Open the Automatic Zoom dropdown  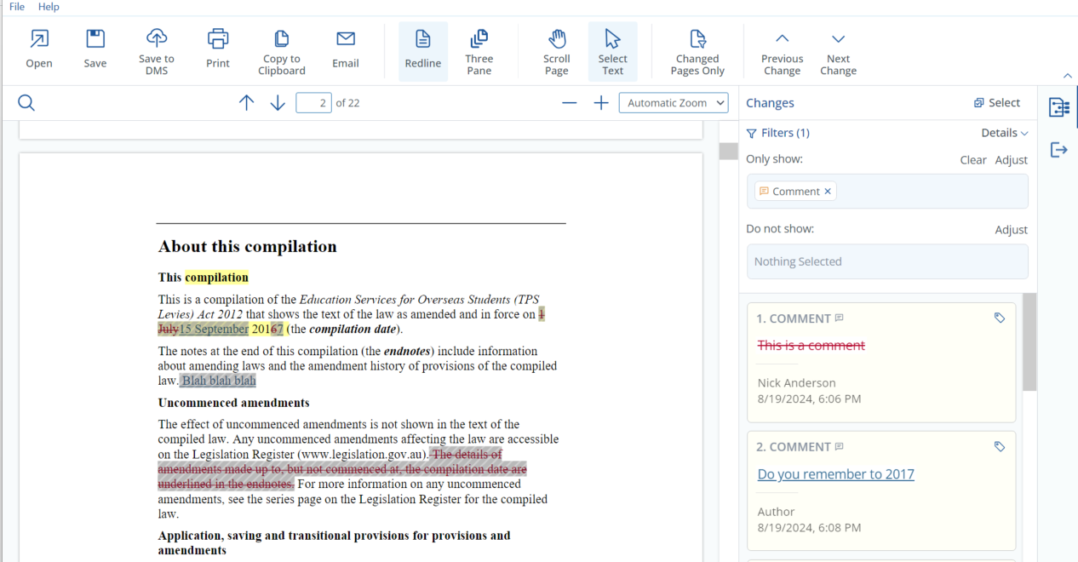click(x=674, y=103)
